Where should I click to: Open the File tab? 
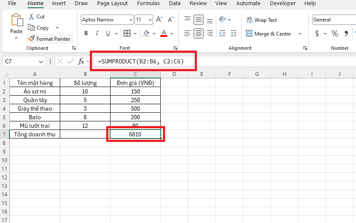[12, 3]
